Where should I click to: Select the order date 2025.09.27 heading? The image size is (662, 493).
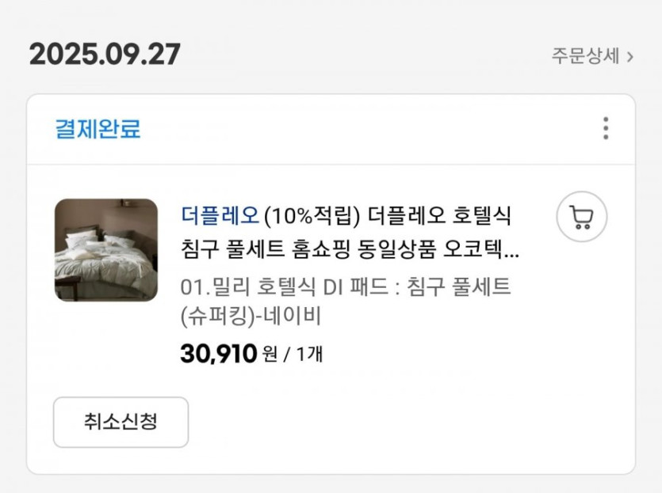105,54
